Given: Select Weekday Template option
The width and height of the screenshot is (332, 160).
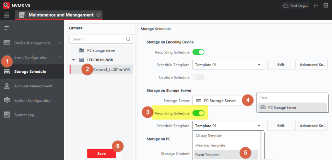Looking at the screenshot, I should (226, 145).
